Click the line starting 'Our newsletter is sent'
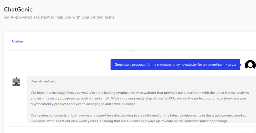 coord(129,121)
